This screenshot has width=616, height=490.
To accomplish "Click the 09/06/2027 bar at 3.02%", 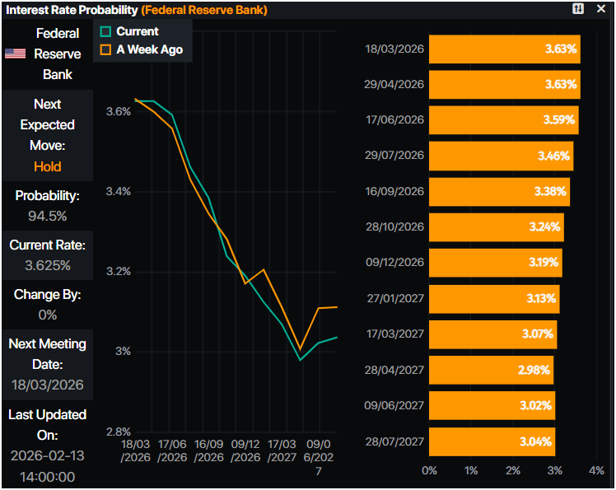I will [x=492, y=405].
